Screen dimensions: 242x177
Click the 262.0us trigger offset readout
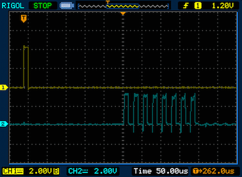coord(214,171)
